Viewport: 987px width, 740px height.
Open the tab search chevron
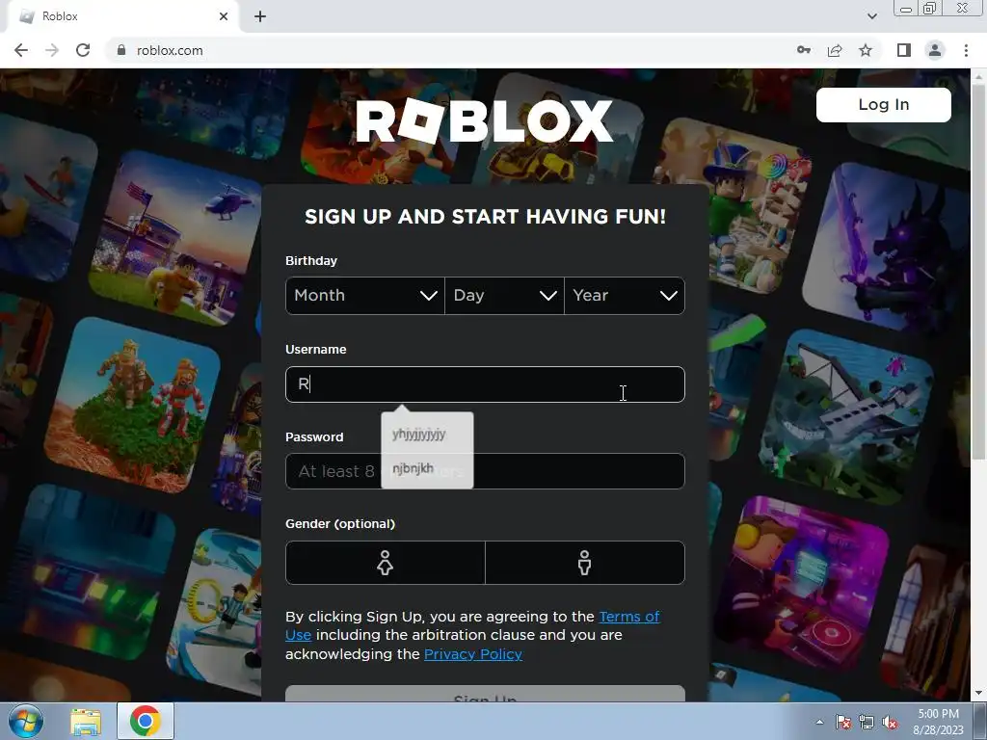tap(871, 16)
